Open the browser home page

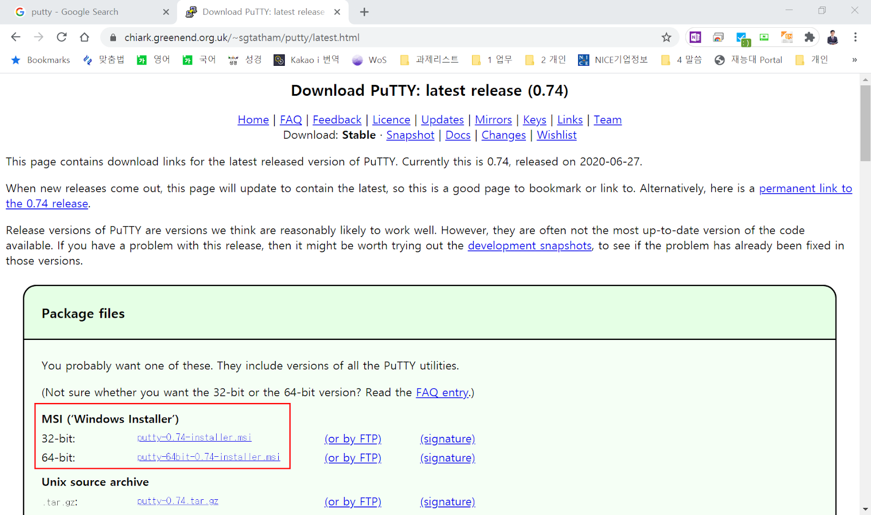(84, 37)
